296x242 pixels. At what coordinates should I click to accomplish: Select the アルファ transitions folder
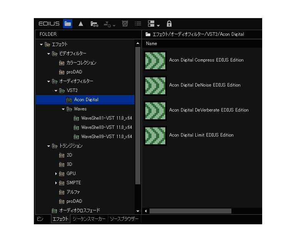point(73,192)
